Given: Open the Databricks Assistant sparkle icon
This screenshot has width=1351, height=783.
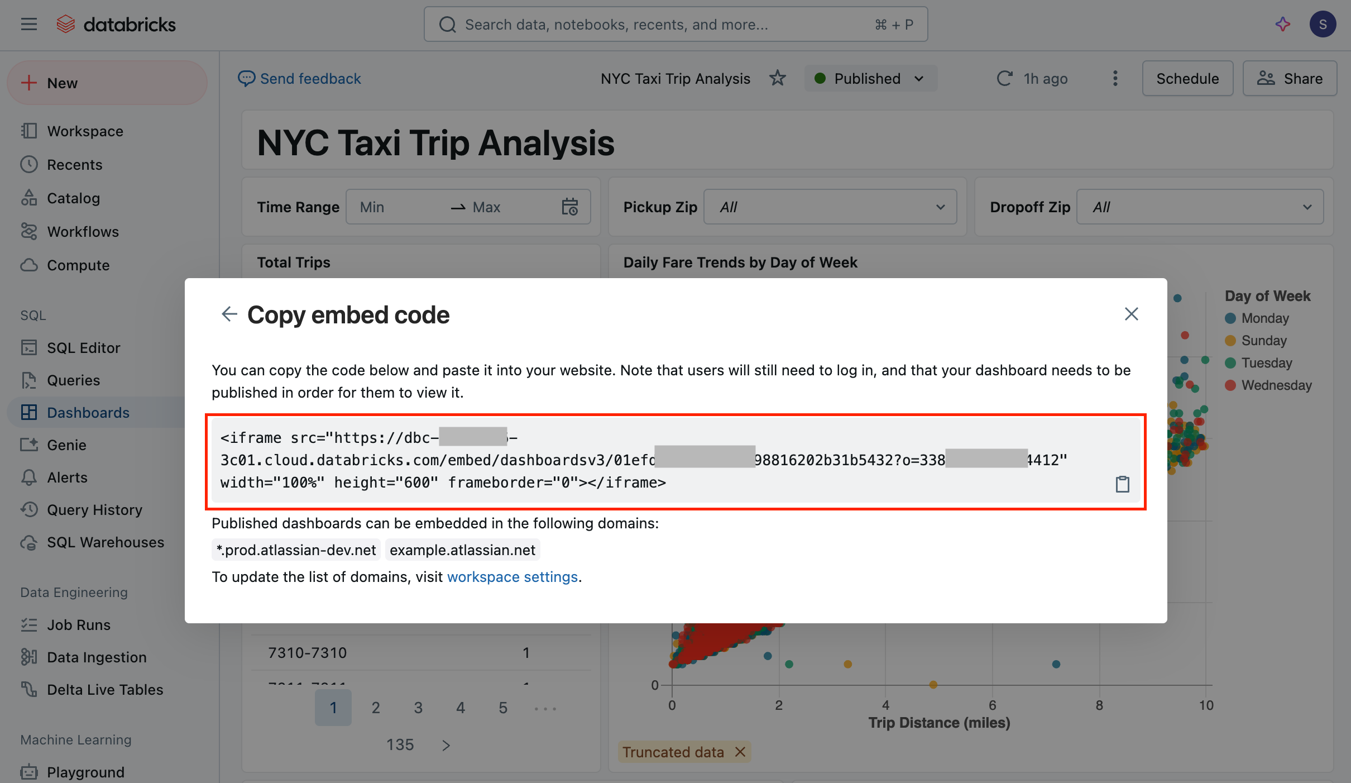Looking at the screenshot, I should point(1283,25).
